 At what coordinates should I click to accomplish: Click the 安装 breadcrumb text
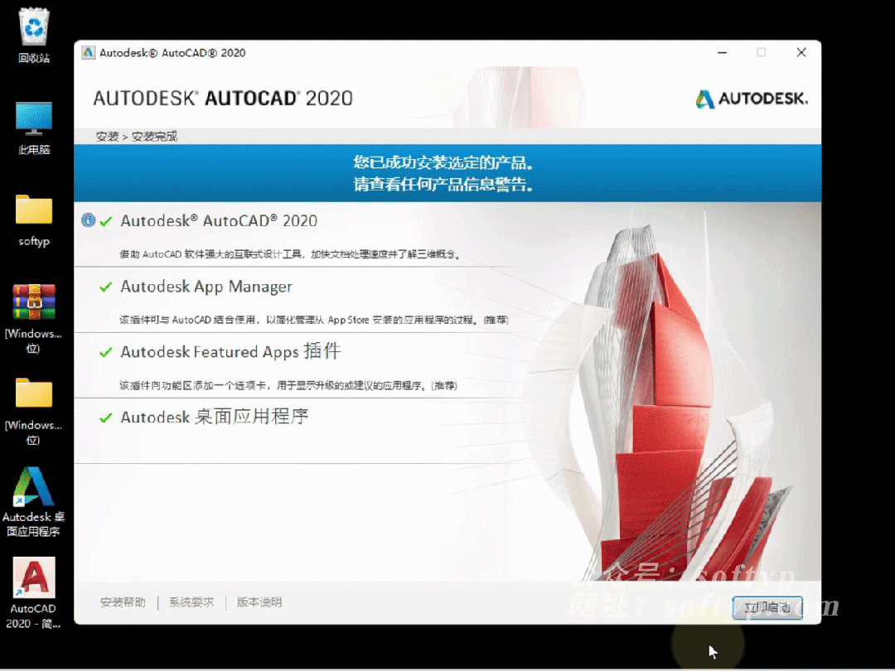point(107,137)
